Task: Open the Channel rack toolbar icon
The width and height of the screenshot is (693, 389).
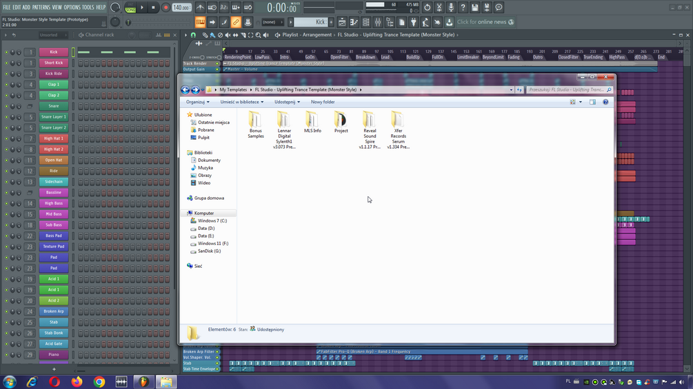Action: click(365, 22)
